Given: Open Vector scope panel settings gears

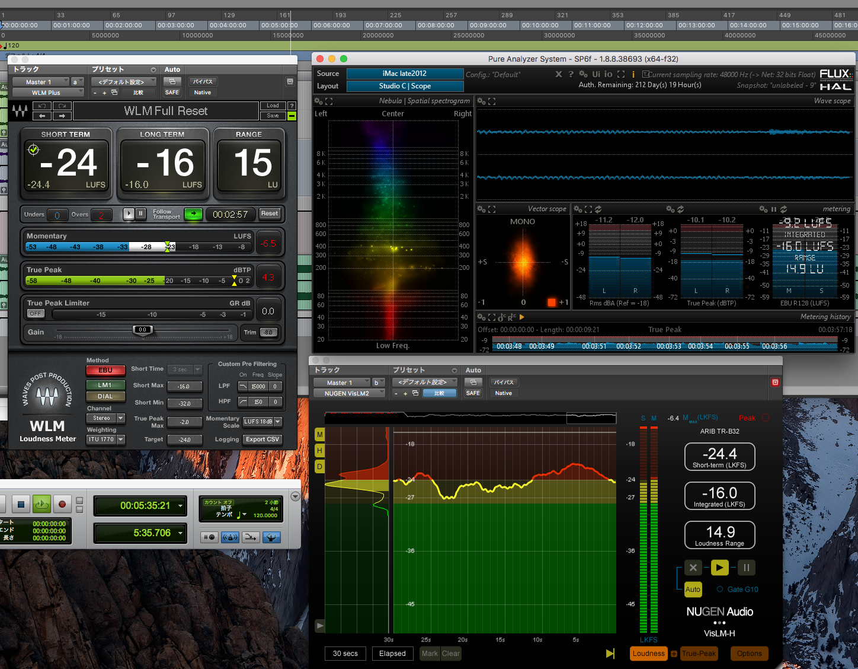Looking at the screenshot, I should click(482, 209).
